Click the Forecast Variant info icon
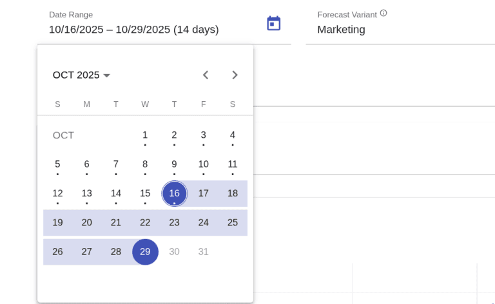Image resolution: width=495 pixels, height=304 pixels. pos(383,14)
